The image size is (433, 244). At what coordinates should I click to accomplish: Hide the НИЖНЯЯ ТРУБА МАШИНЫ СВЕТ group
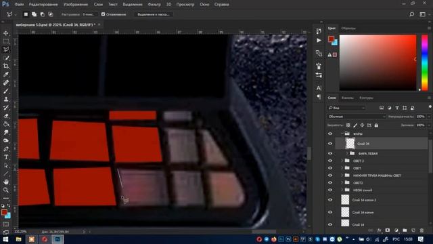(330, 176)
